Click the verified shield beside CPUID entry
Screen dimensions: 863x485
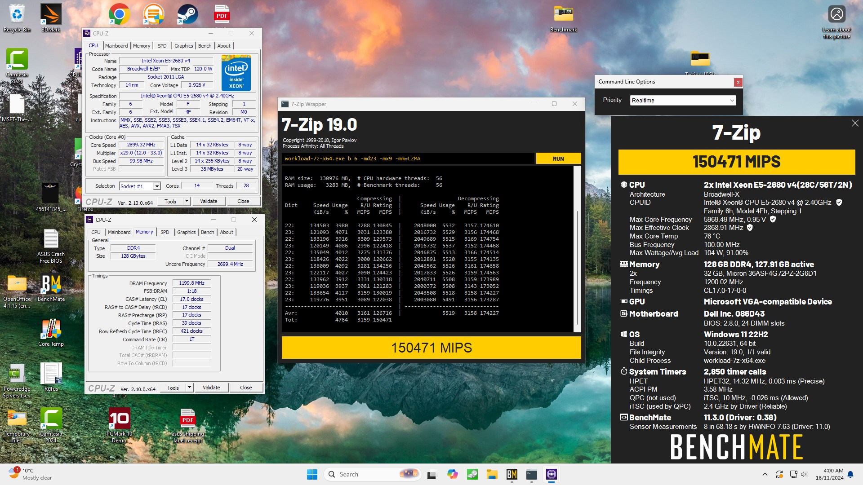(x=839, y=203)
